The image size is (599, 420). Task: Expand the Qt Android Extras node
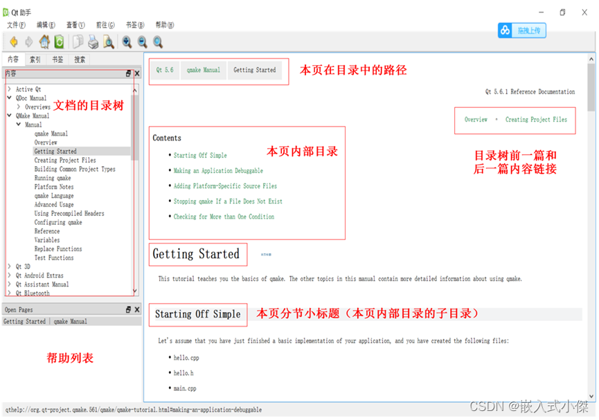click(x=10, y=275)
